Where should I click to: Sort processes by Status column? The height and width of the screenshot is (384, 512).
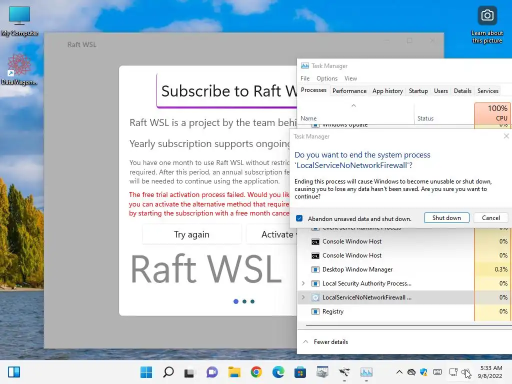pos(444,113)
